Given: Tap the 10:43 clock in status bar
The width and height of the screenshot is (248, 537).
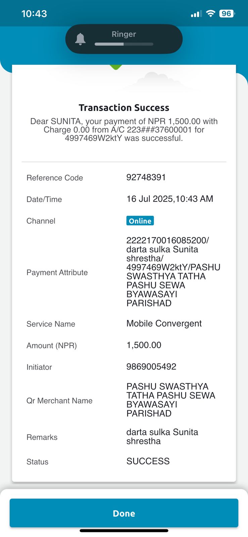Looking at the screenshot, I should tap(34, 14).
